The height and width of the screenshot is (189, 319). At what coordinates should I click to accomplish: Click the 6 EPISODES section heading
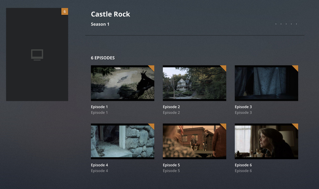(103, 58)
